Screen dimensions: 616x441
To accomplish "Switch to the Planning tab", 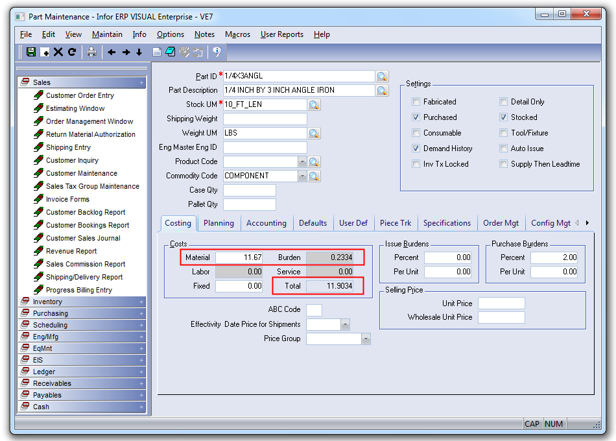I will pos(219,223).
